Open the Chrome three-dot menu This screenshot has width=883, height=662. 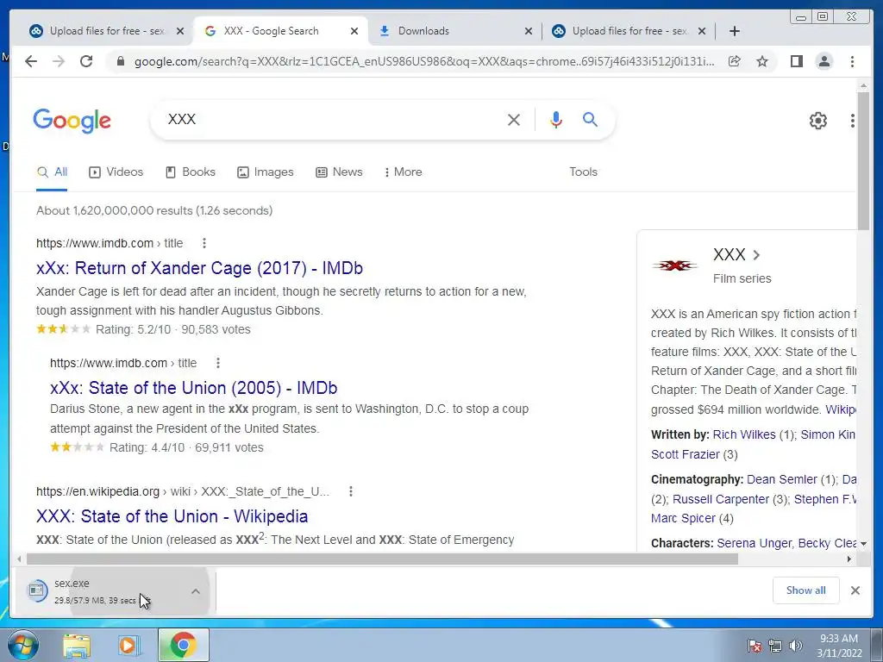852,61
